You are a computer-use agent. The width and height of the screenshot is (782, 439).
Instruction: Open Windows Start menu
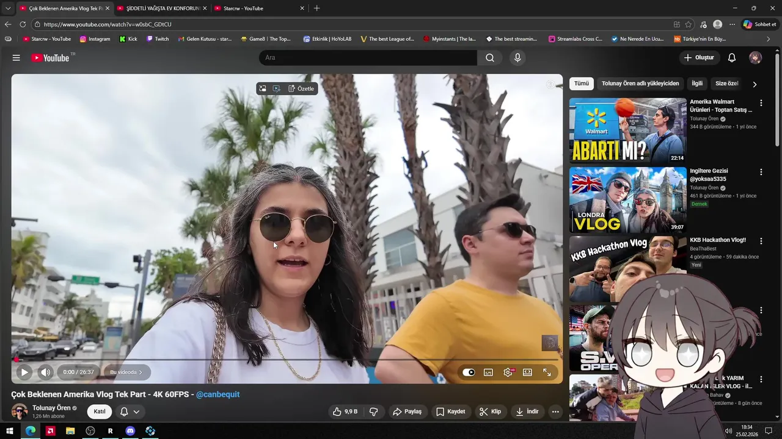[x=10, y=431]
